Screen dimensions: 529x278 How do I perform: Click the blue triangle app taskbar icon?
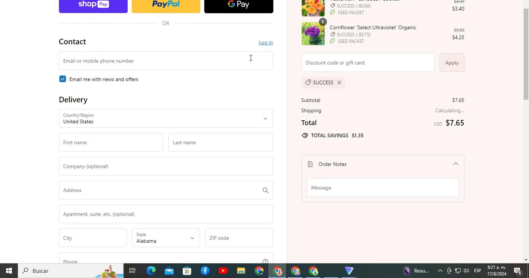click(349, 271)
